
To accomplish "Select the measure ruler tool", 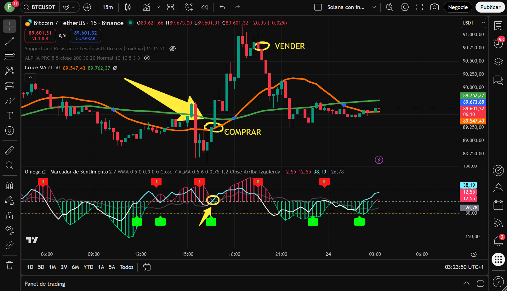I will [9, 151].
